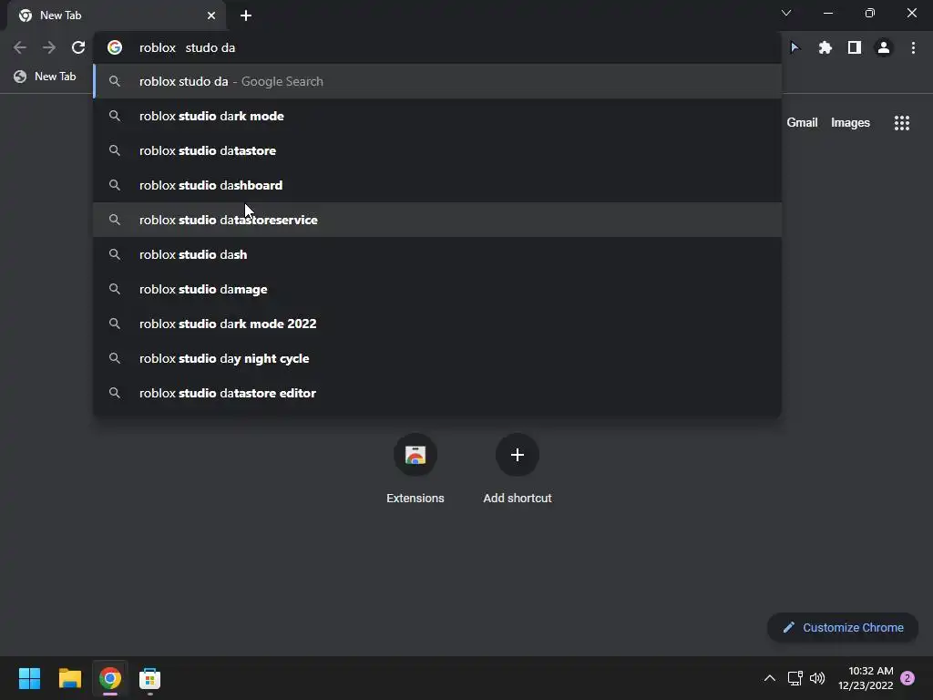Reload the page with the refresh icon
The image size is (933, 700).
pyautogui.click(x=78, y=47)
